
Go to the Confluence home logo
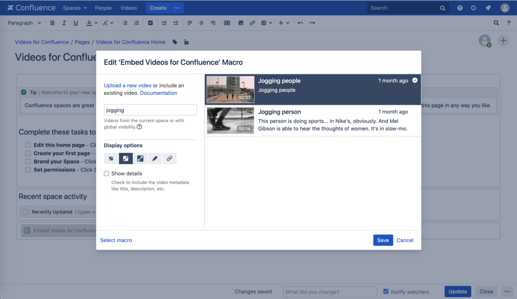[x=32, y=8]
